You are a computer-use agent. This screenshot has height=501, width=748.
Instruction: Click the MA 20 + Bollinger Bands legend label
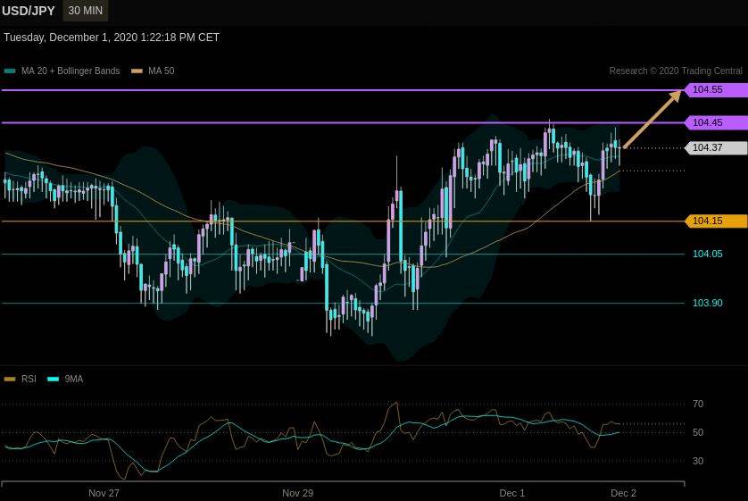71,71
